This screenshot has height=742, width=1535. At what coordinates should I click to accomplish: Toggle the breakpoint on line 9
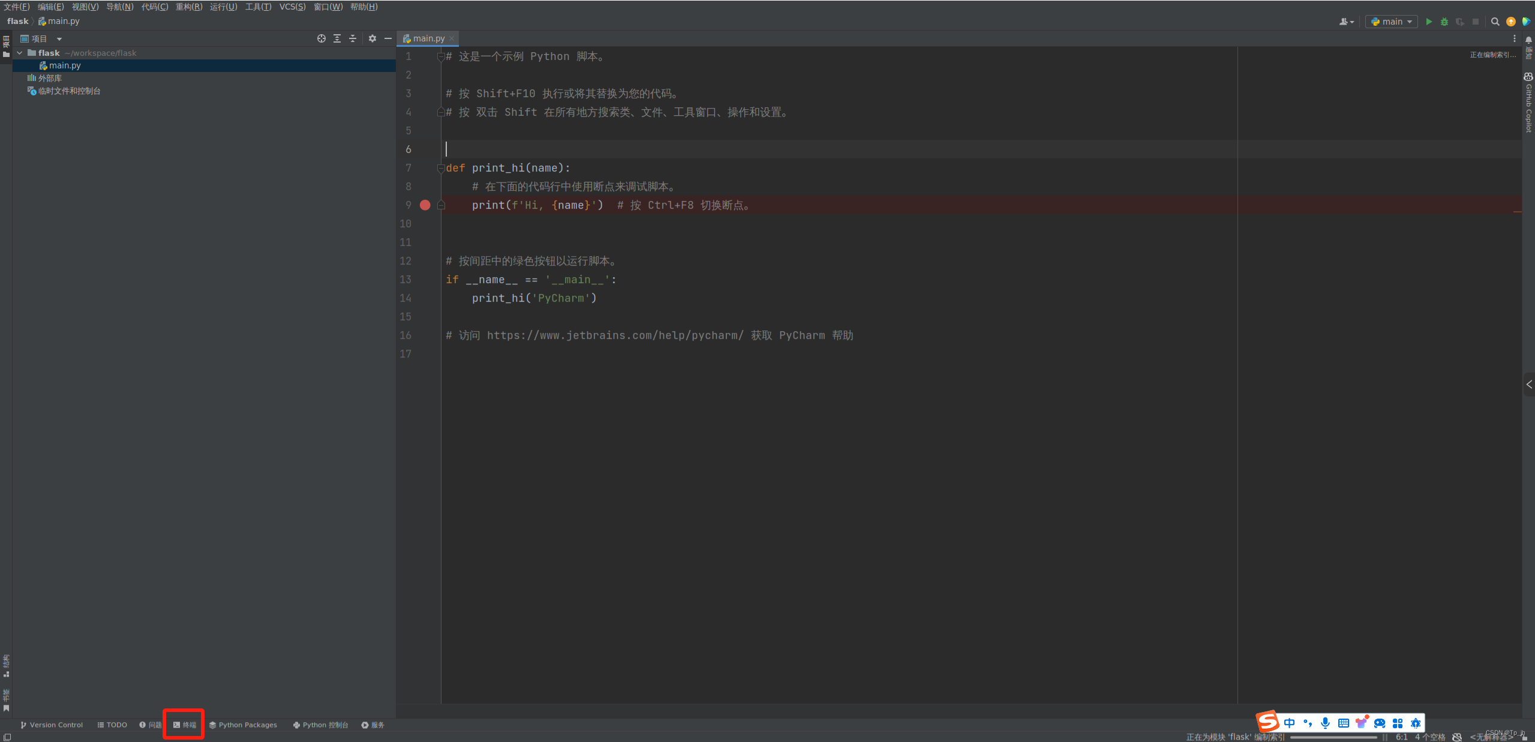pos(425,205)
